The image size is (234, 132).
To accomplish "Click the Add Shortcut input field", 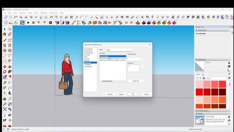I will pos(133,59).
